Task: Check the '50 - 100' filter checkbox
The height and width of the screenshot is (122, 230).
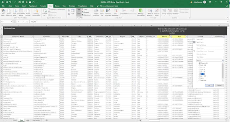Action: coord(200,76)
